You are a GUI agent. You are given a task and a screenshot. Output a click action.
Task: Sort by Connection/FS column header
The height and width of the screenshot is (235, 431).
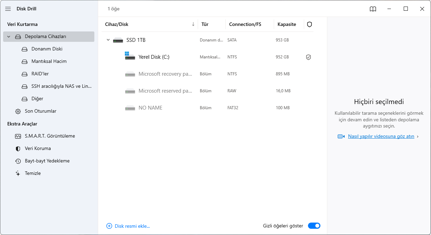[x=245, y=25]
